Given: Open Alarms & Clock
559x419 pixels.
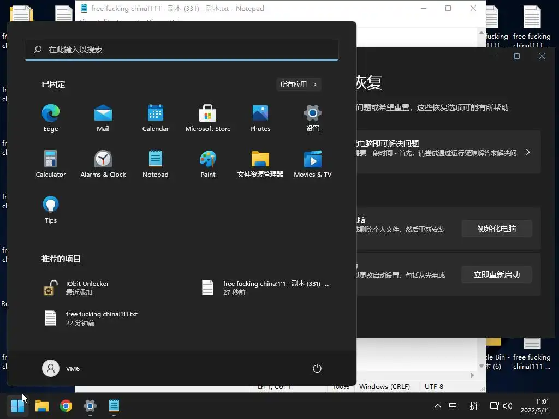Looking at the screenshot, I should 103,164.
